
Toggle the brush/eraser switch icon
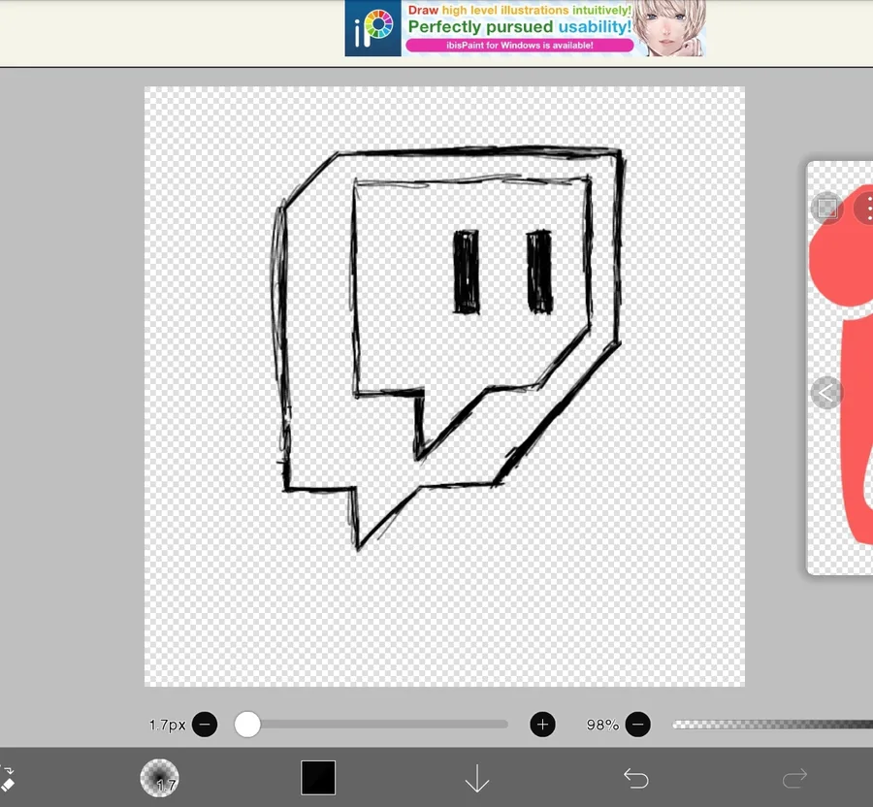tap(7, 778)
